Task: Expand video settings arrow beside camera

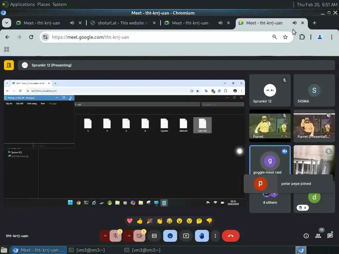Action: [129, 236]
